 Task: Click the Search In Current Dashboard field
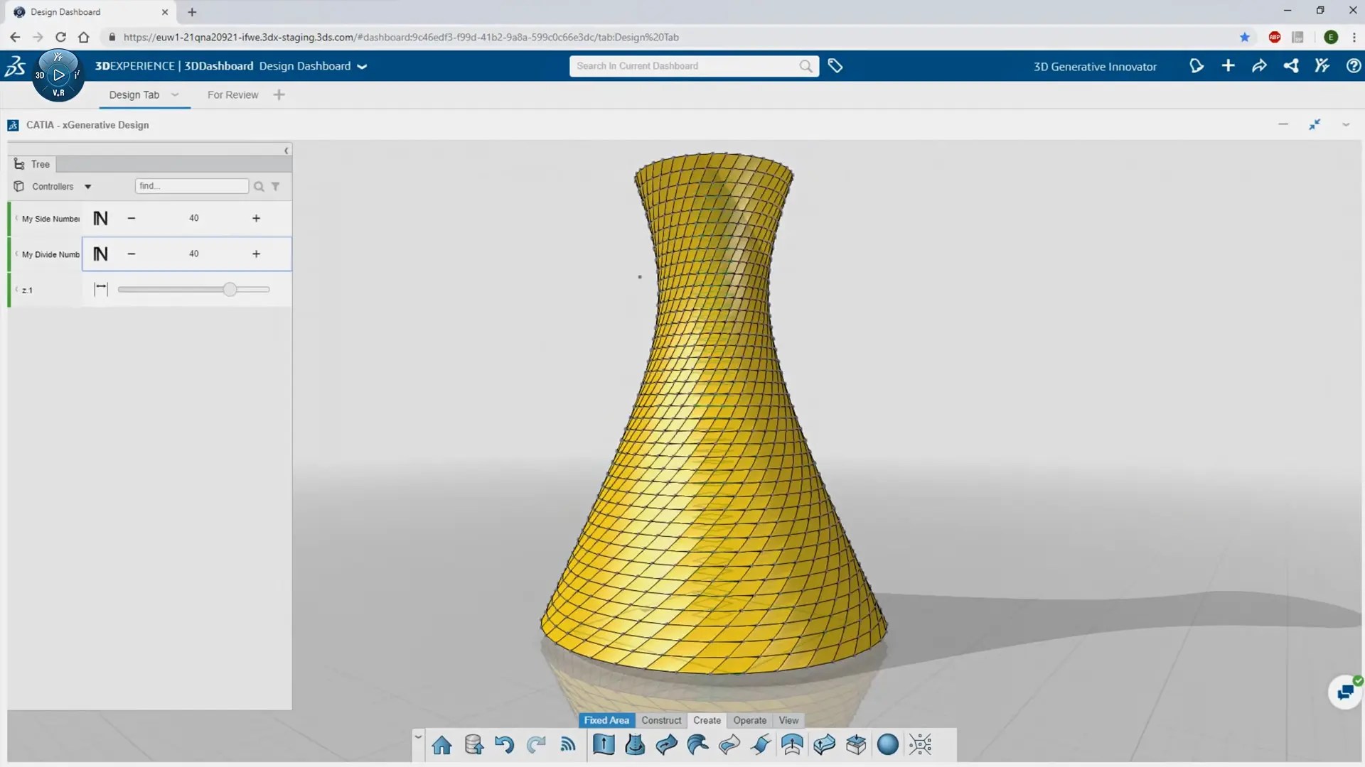click(x=682, y=66)
